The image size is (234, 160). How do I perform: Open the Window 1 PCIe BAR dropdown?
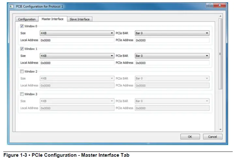point(172,56)
